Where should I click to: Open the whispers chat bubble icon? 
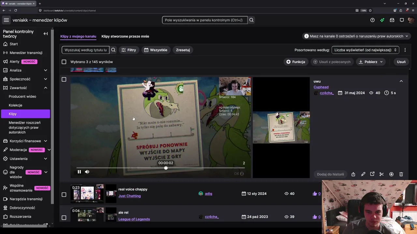[x=402, y=20]
